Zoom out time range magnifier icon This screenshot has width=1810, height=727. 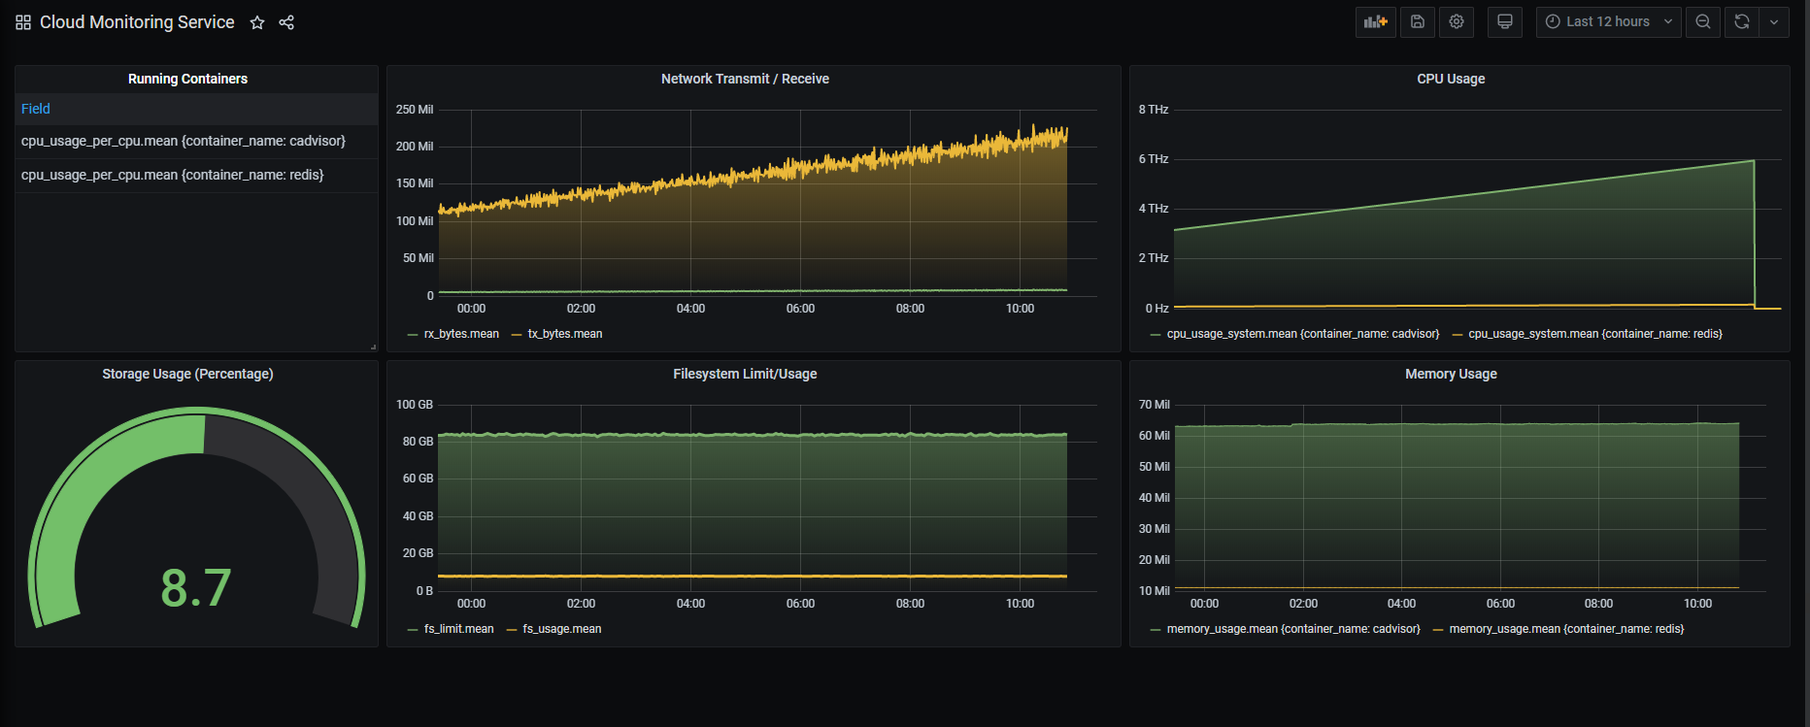click(x=1702, y=21)
